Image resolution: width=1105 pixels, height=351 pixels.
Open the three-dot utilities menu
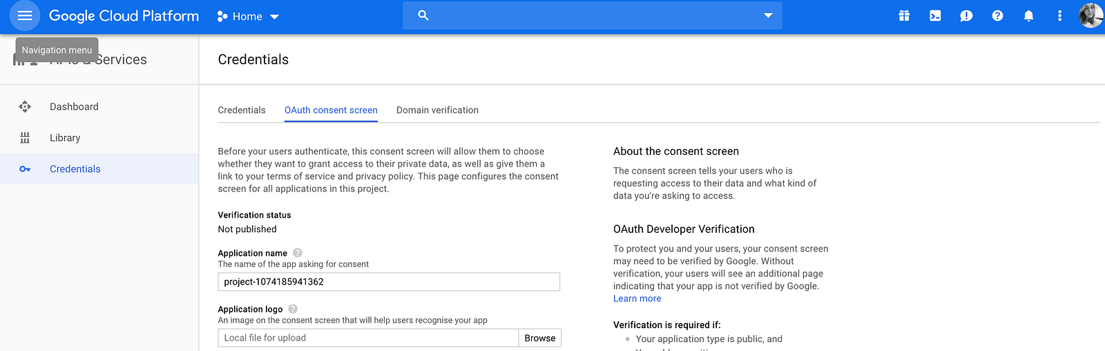click(1059, 15)
